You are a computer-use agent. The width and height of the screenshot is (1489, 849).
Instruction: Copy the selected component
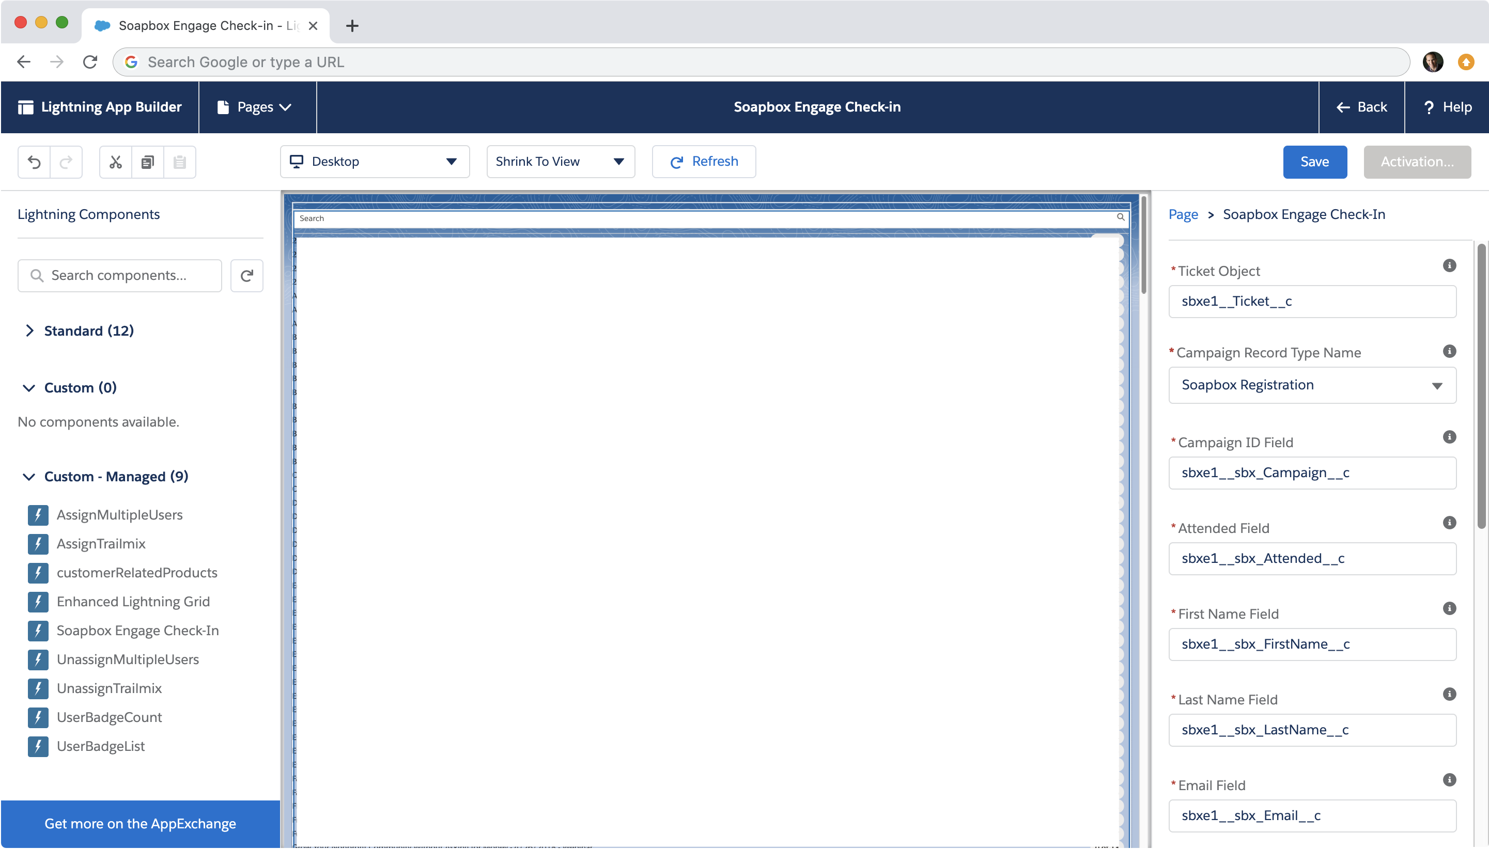148,162
